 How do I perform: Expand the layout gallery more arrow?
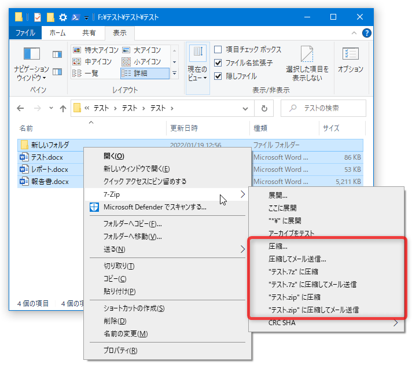tap(175, 73)
